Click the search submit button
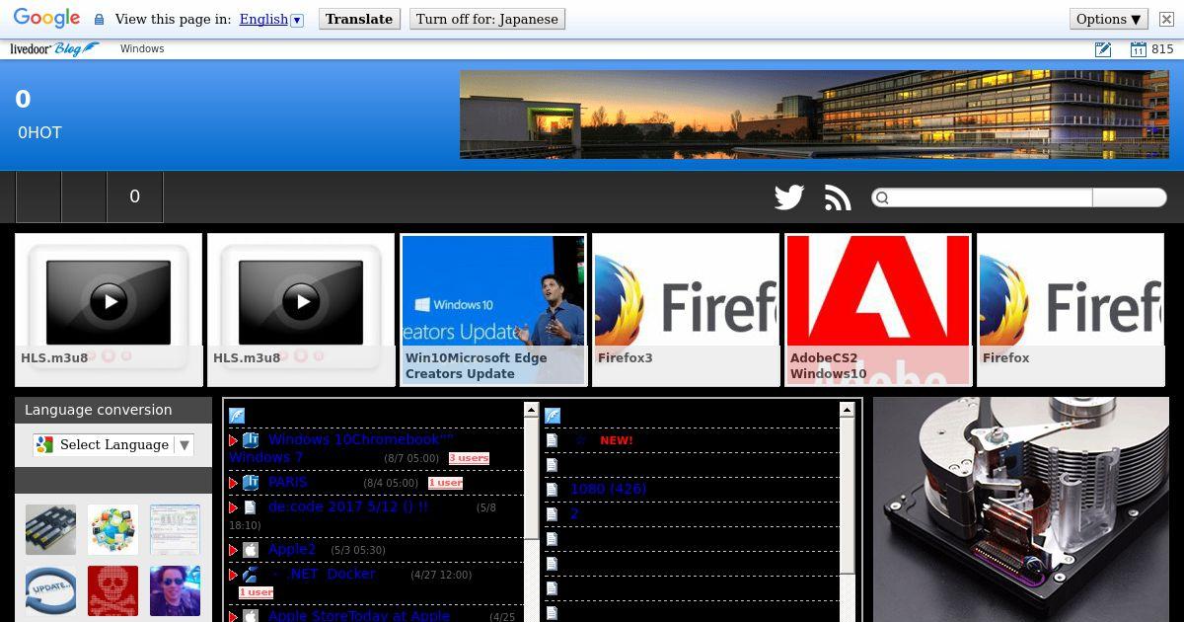The height and width of the screenshot is (622, 1184). (x=1130, y=197)
